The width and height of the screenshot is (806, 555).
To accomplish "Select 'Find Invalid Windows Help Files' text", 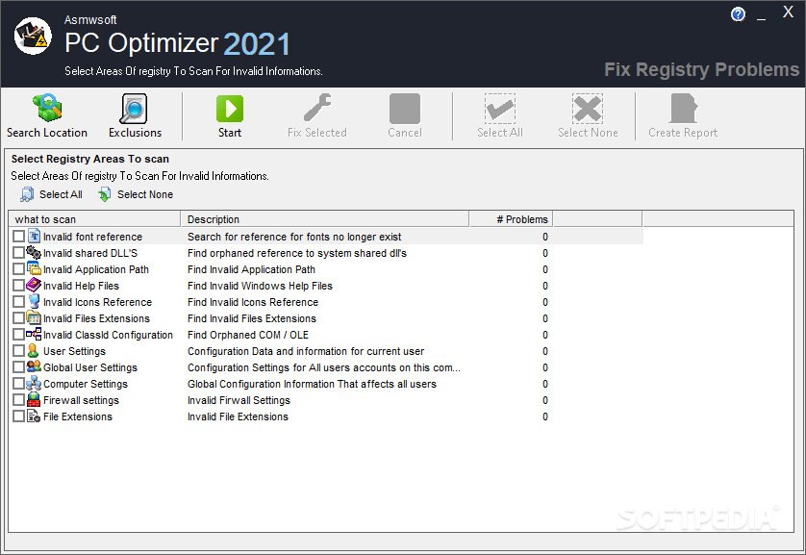I will (x=260, y=286).
